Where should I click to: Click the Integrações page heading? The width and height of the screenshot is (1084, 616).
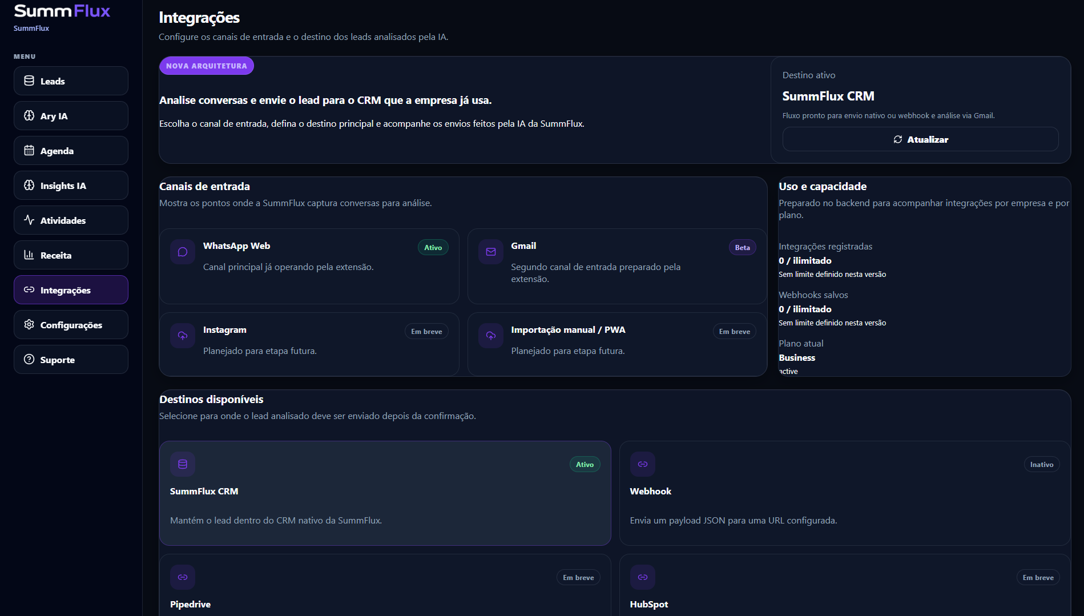point(199,18)
